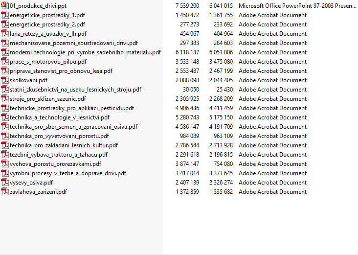Select file name technika_pro_zakladani_lesnich_kultur.pdf
The height and width of the screenshot is (255, 358).
64,145
